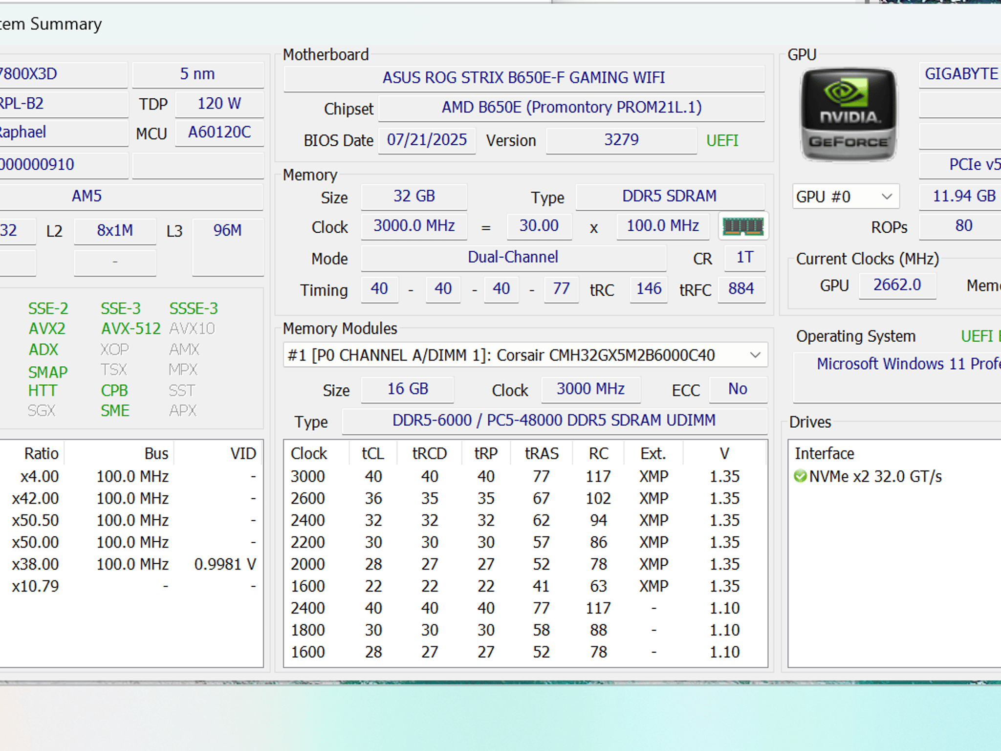
Task: Select the 2600 MHz XMP timing row
Action: [525, 498]
